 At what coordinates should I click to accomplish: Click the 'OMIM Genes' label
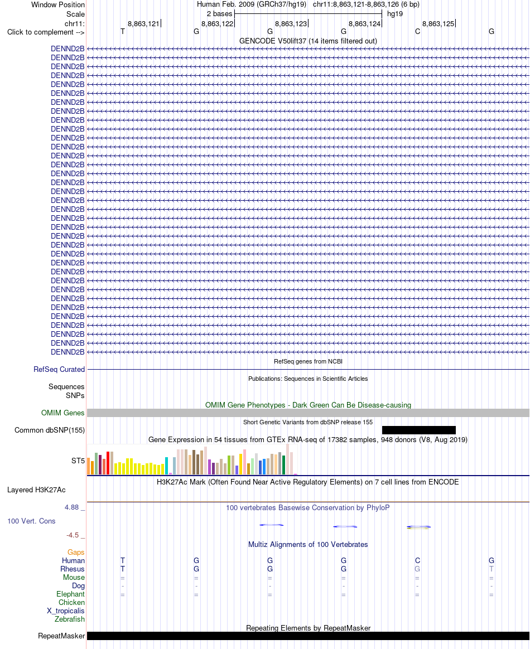62,413
